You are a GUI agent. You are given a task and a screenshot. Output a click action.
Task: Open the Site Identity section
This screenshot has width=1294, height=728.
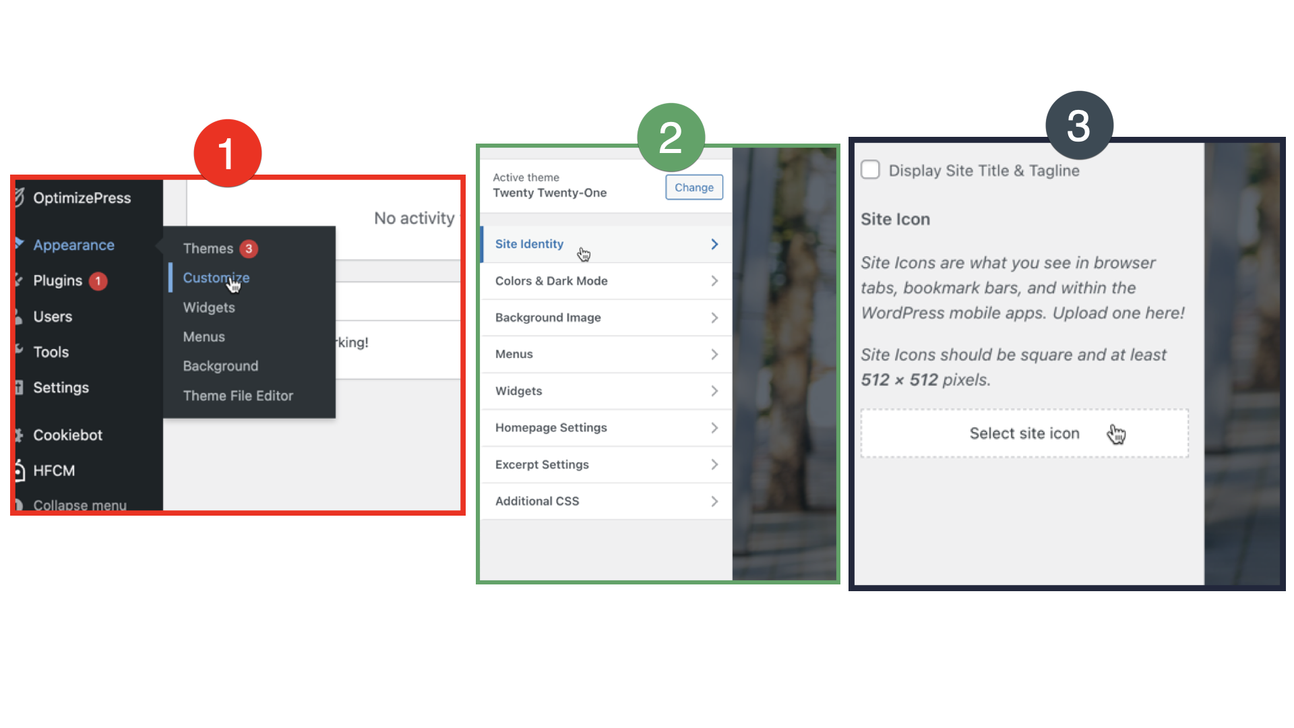pyautogui.click(x=607, y=244)
